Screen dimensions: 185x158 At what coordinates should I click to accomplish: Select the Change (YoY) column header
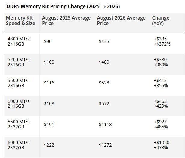pyautogui.click(x=161, y=21)
